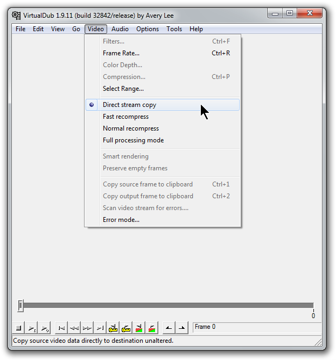
Task: Choose Fast recompress mode
Action: [125, 117]
